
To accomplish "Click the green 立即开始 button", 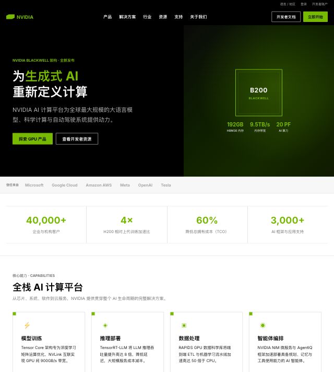I will [x=315, y=17].
